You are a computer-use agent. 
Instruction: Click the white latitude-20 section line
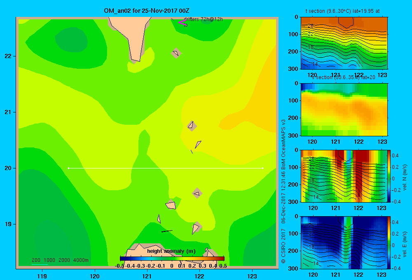166,168
